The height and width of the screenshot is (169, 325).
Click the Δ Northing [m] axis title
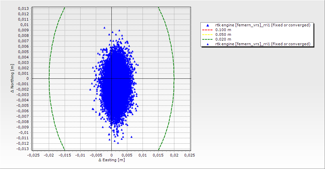pos(13,78)
